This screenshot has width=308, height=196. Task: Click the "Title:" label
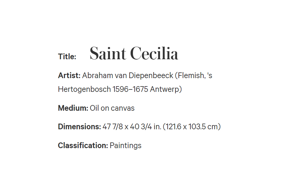67,57
